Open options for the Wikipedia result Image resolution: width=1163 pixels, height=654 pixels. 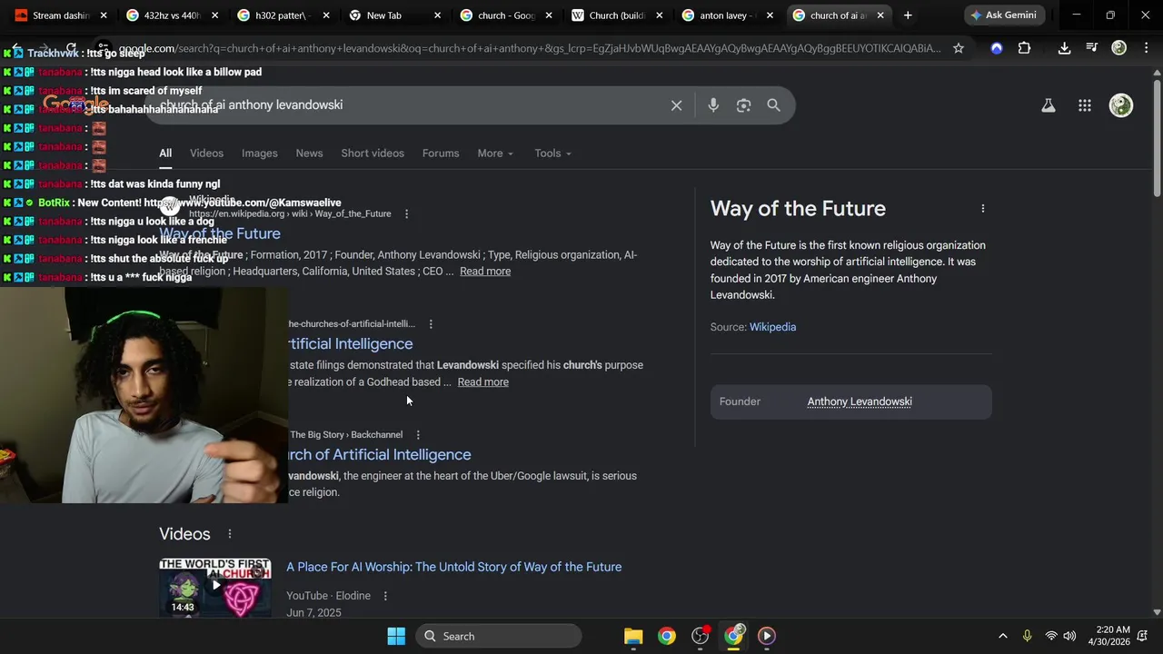point(406,214)
